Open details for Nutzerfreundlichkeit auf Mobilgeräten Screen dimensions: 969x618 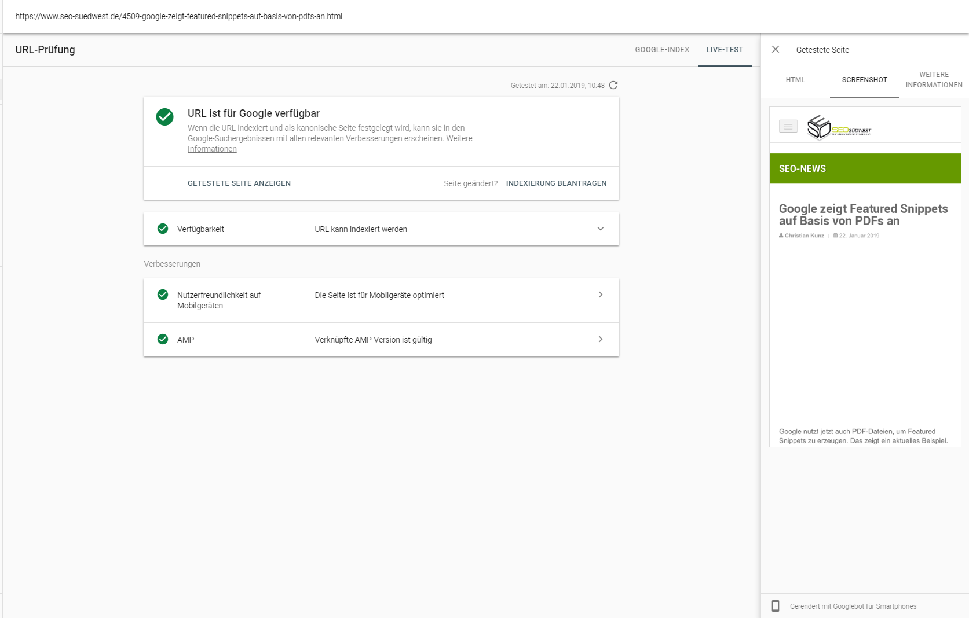(x=601, y=295)
